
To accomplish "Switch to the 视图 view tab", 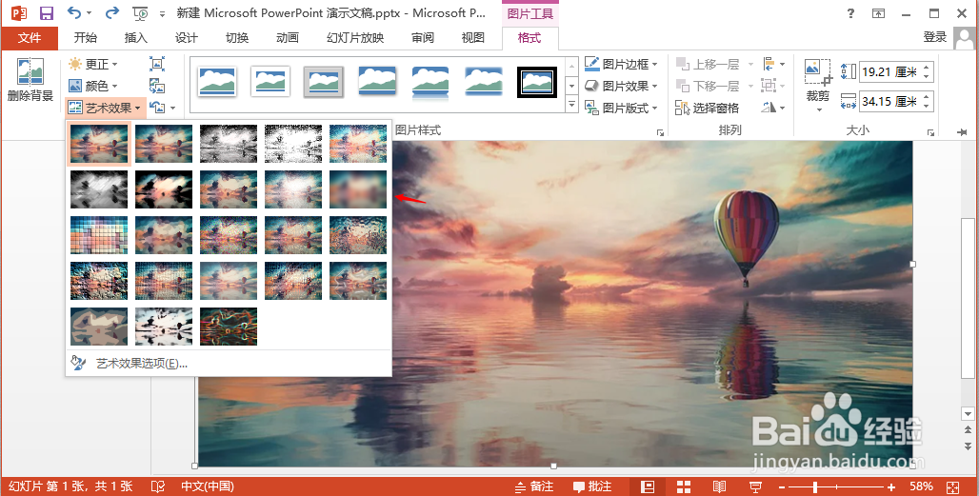I will 472,38.
